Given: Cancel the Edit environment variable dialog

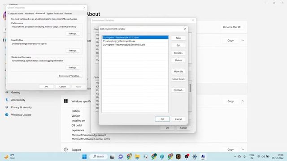Looking at the screenshot, I should pos(178,119).
